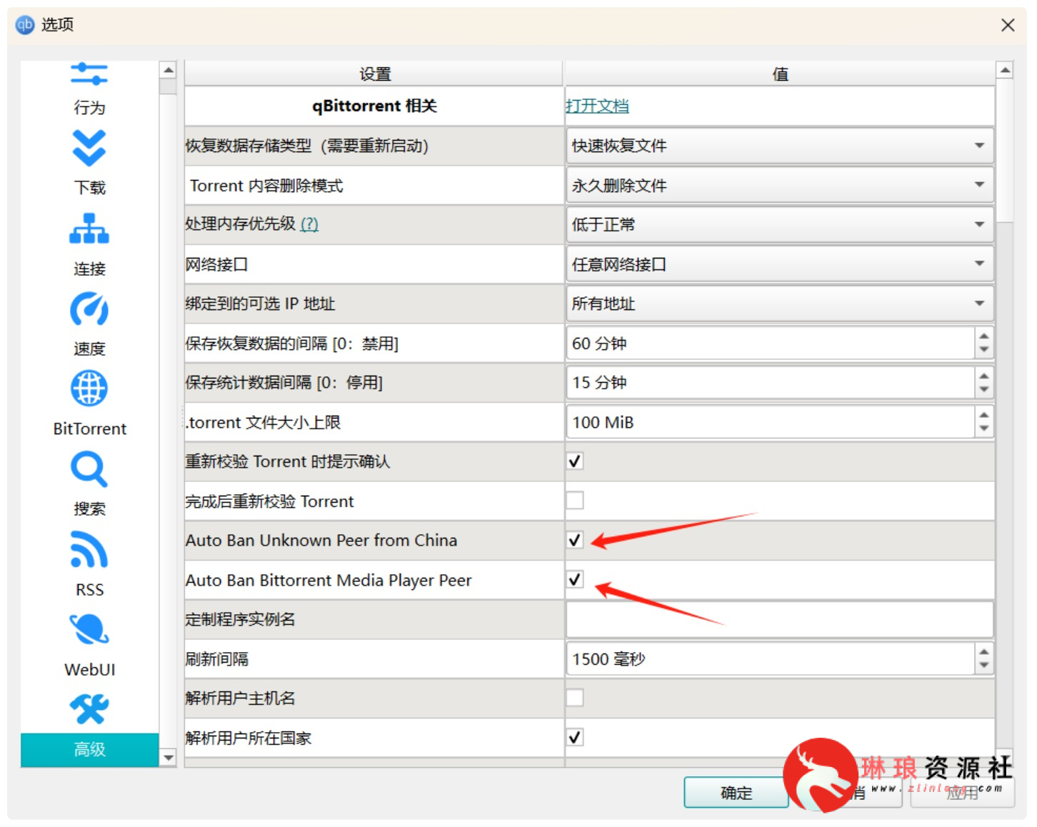Increase the 60 分钟 save interval
The height and width of the screenshot is (827, 1037).
click(x=984, y=336)
